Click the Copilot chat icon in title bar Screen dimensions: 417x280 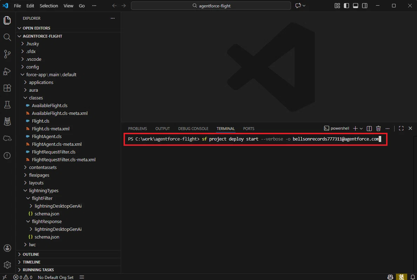[x=298, y=6]
